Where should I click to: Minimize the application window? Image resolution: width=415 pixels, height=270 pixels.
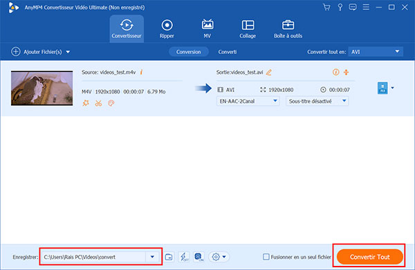379,8
